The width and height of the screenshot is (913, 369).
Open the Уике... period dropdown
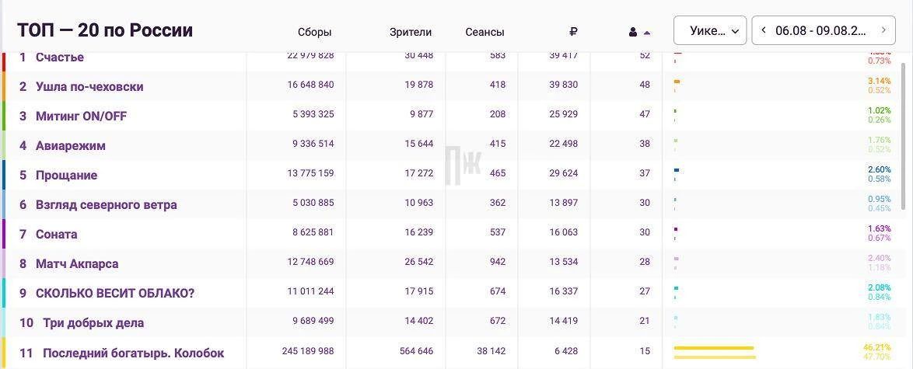tap(710, 30)
